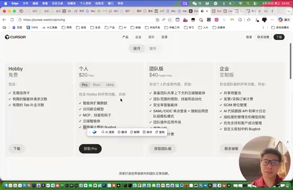Click 保存 in the floating toolbar

click(x=148, y=132)
